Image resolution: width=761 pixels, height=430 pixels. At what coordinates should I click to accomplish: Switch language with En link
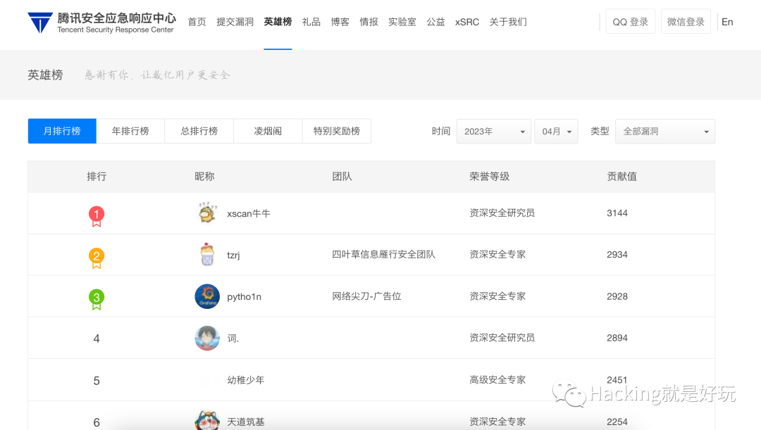[727, 22]
